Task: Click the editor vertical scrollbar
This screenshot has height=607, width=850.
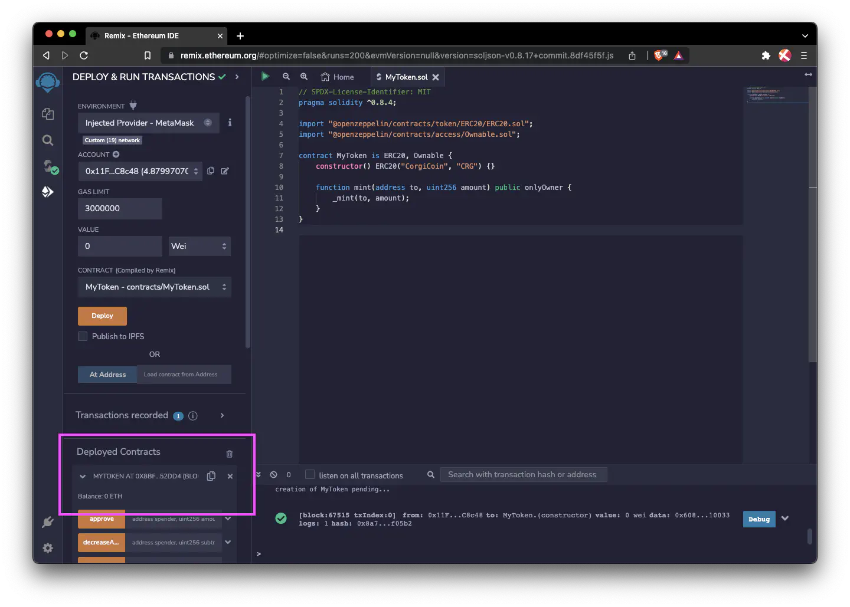Action: [x=813, y=224]
